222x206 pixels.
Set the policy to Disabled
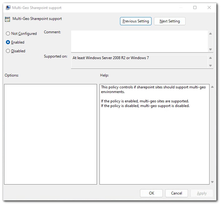(x=8, y=51)
